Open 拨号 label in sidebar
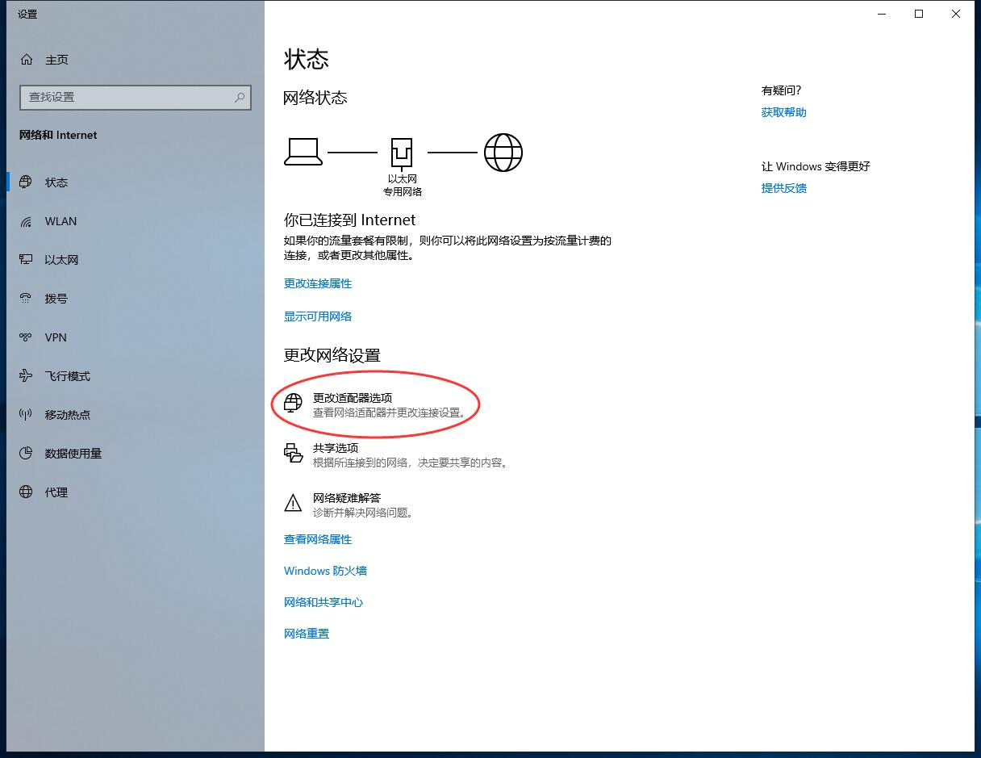 [56, 299]
